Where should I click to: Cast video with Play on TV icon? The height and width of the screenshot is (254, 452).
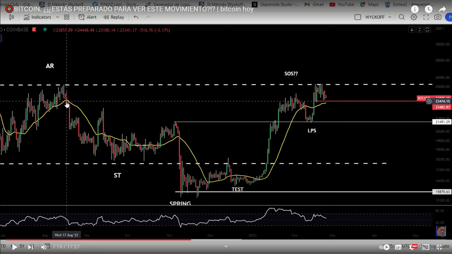425,247
